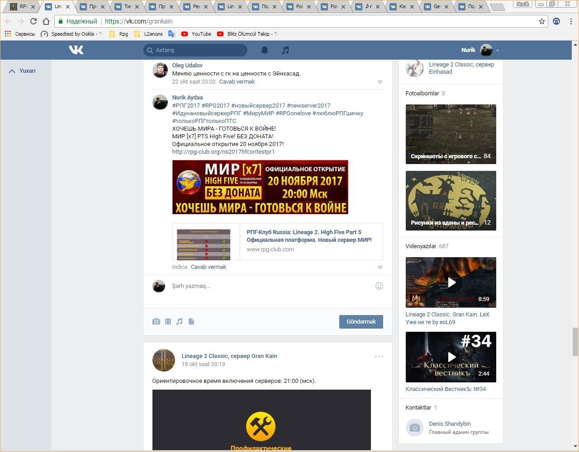Image resolution: width=579 pixels, height=452 pixels.
Task: Focus the Axtarış search box
Action: point(195,50)
